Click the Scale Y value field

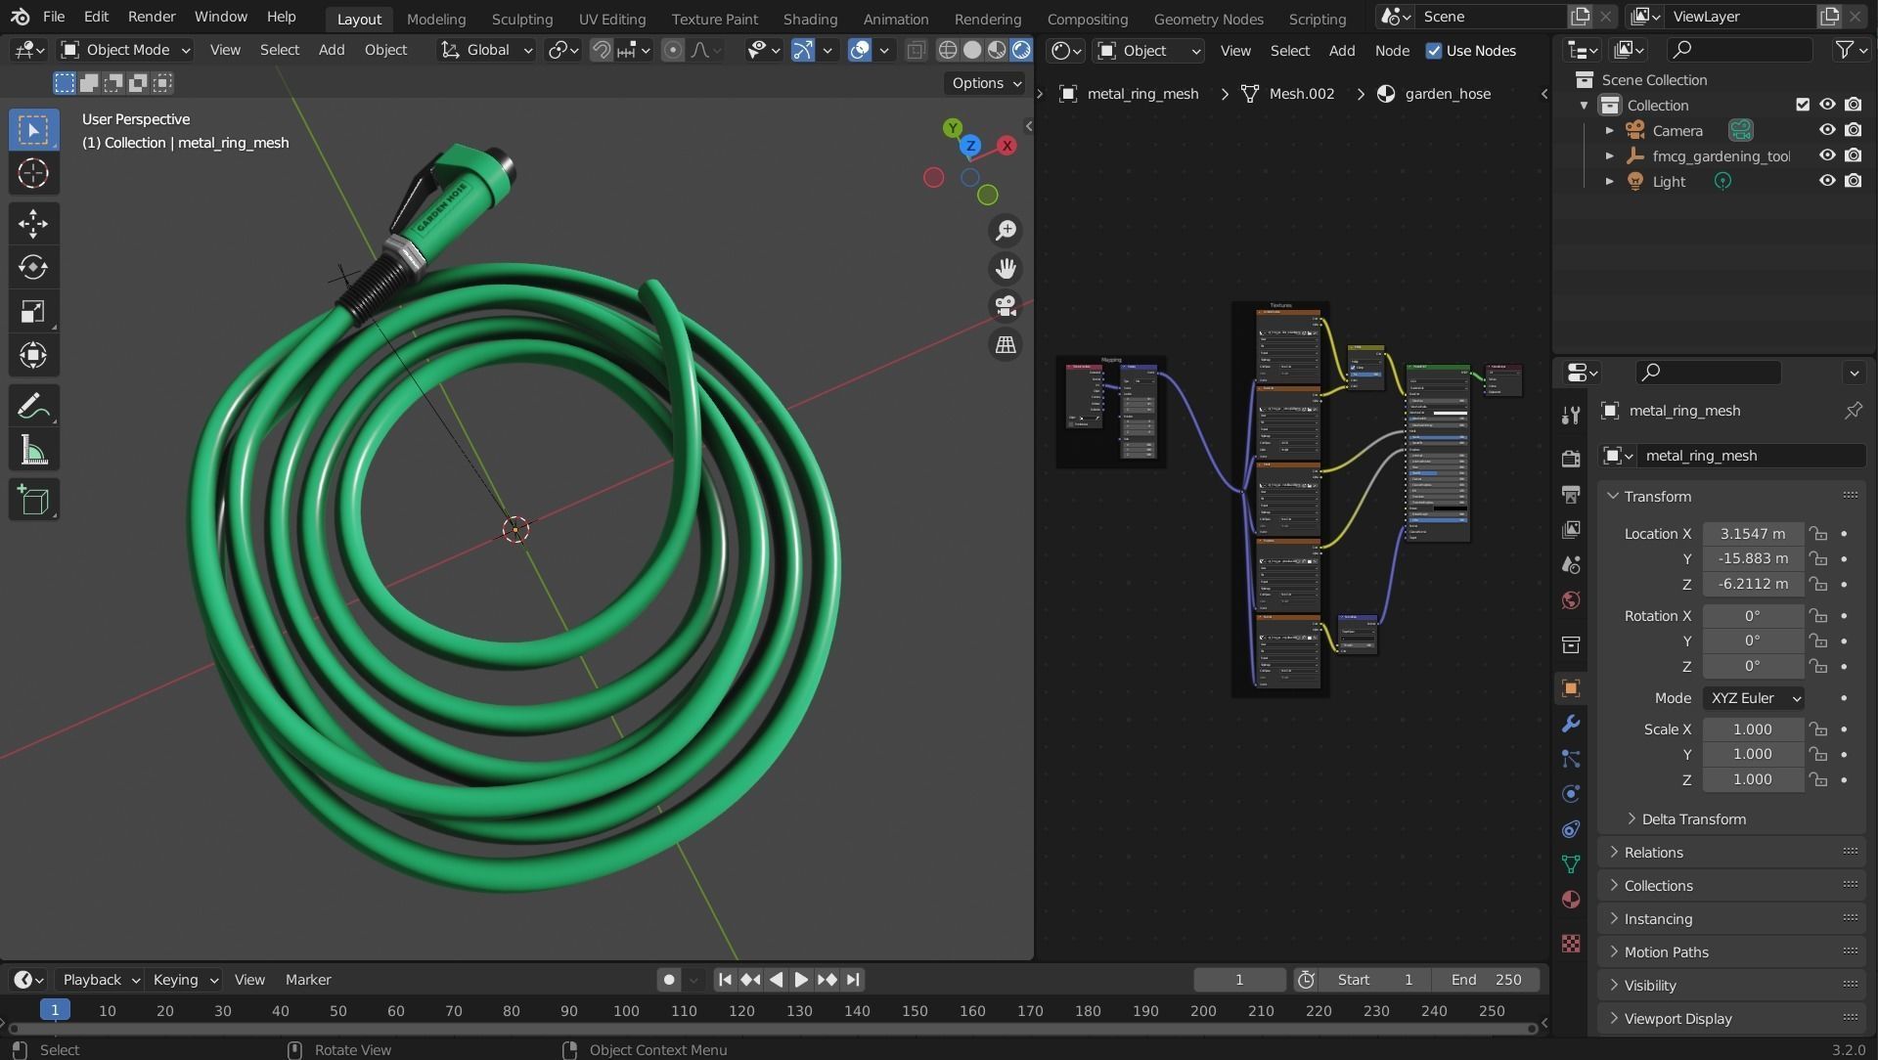coord(1753,755)
